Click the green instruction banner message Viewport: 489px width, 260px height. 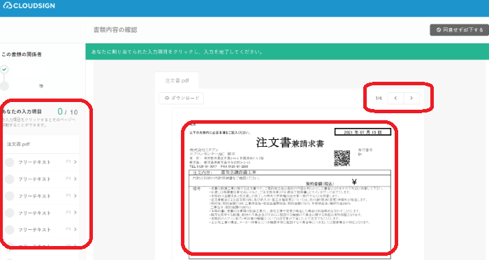tap(177, 52)
